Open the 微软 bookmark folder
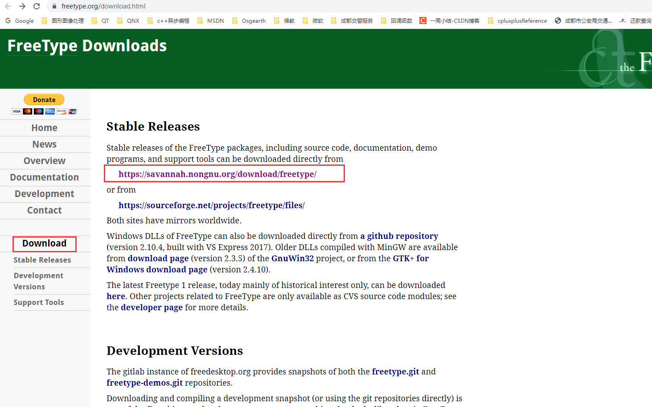 [312, 21]
